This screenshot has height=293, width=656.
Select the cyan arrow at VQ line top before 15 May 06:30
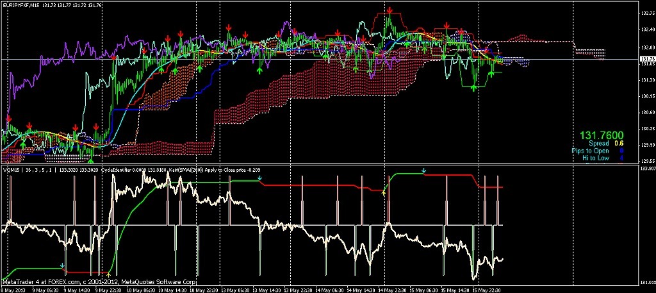pos(424,171)
